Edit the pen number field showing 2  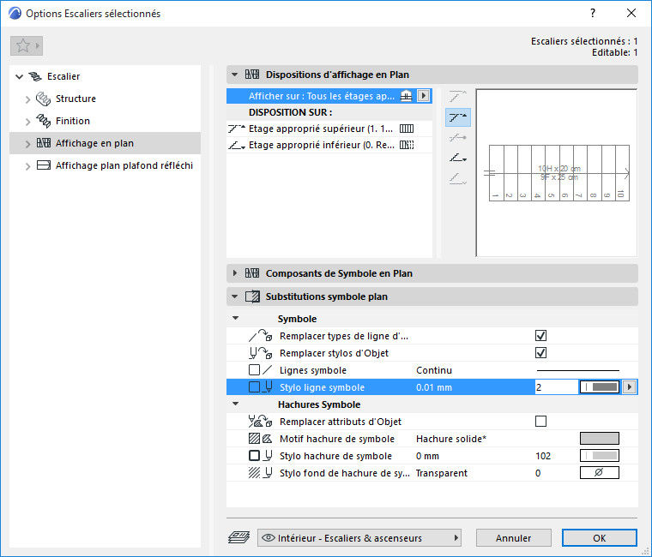click(x=556, y=387)
